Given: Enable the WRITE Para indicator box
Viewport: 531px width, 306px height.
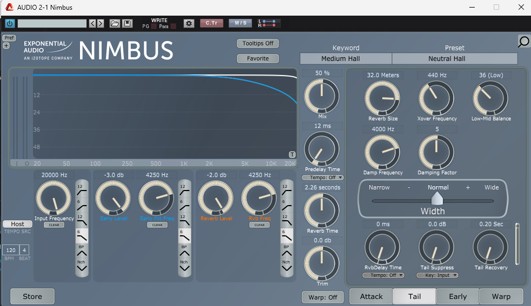Looking at the screenshot, I should tap(173, 26).
